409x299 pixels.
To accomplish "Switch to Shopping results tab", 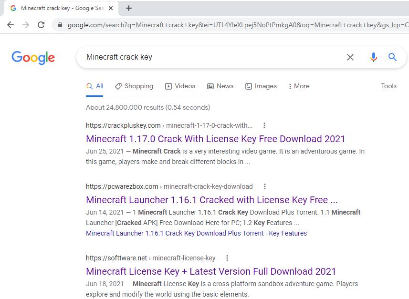I will (134, 86).
